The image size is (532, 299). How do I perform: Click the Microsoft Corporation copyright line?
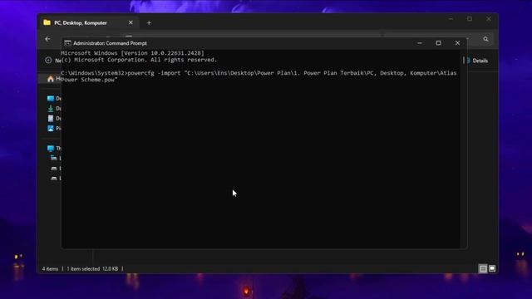point(139,60)
